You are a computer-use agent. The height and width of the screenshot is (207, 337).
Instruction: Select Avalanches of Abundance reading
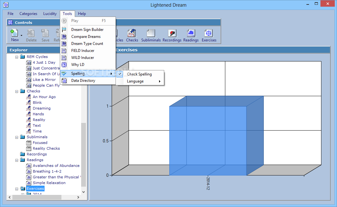pyautogui.click(x=56, y=166)
